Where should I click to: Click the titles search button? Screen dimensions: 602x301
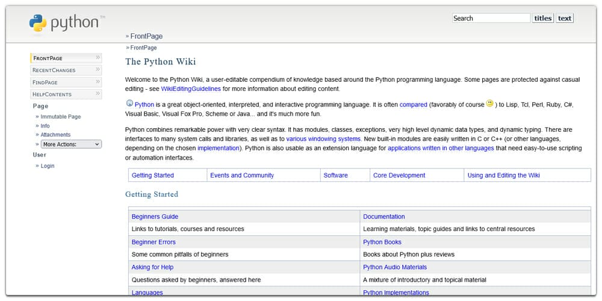[x=543, y=18]
